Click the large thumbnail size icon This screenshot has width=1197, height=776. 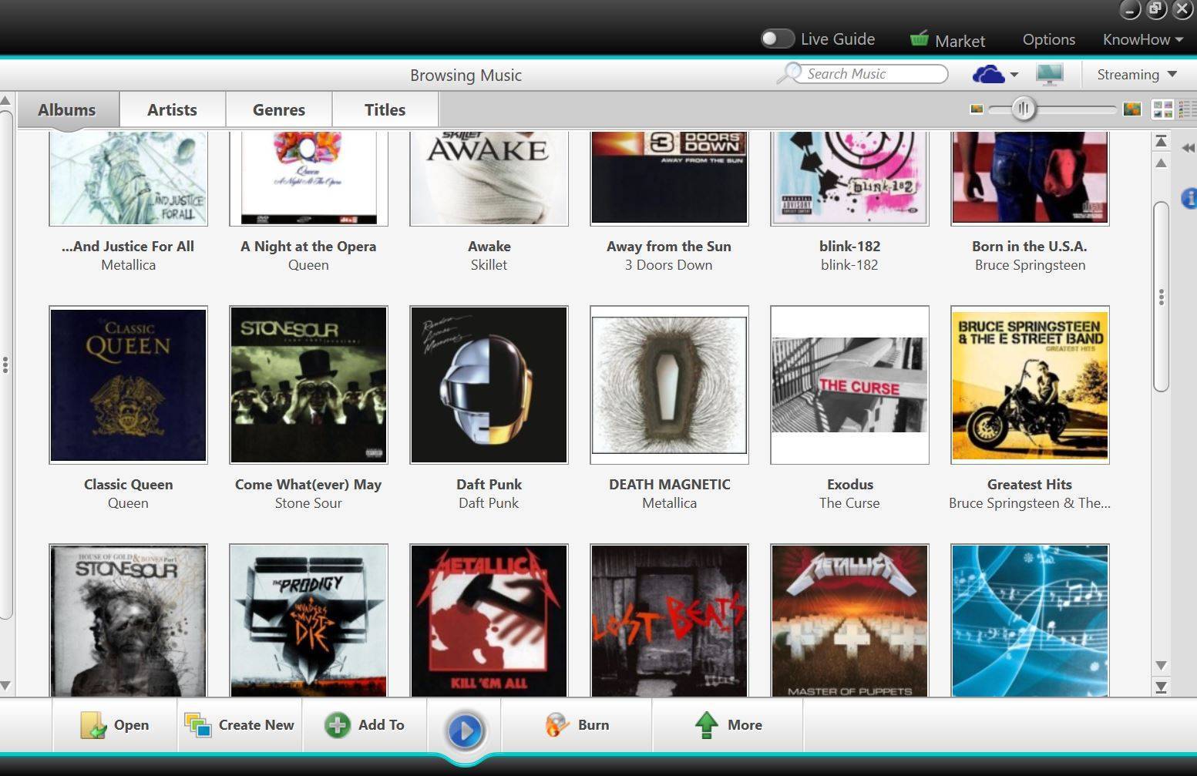[1132, 109]
